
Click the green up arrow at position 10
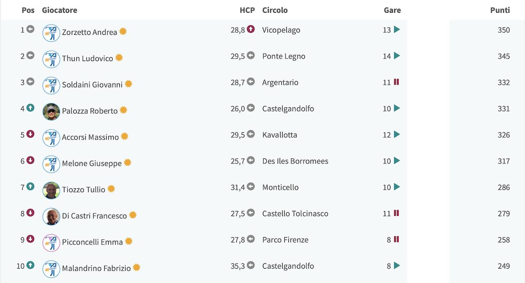tap(30, 265)
